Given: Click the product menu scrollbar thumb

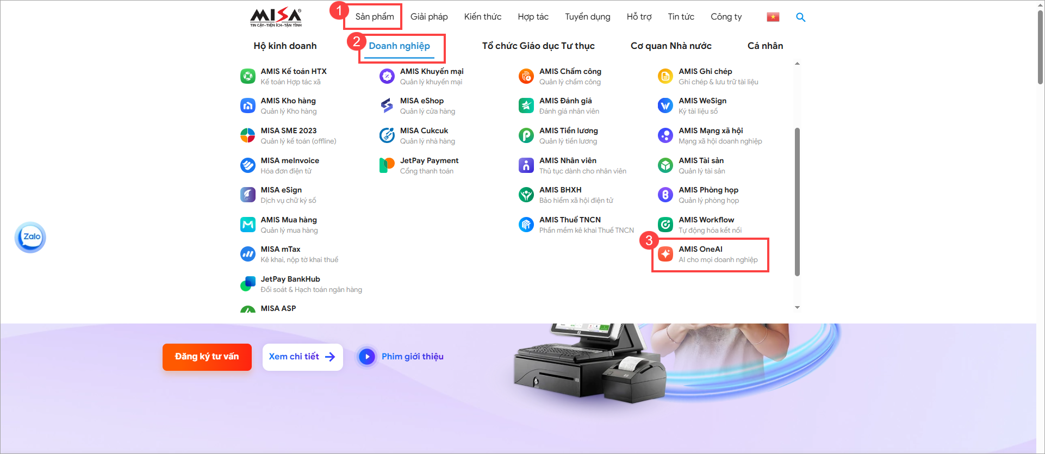Looking at the screenshot, I should [797, 202].
